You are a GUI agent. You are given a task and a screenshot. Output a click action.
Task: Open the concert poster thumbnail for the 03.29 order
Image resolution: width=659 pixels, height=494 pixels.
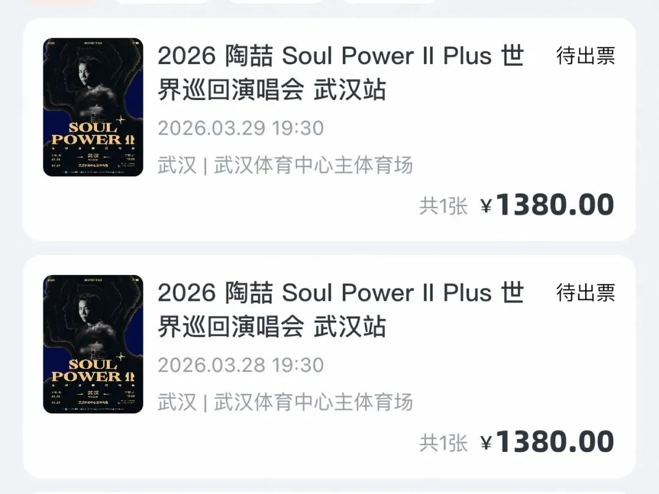(93, 107)
